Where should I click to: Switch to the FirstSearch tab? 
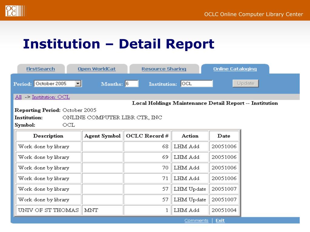click(x=41, y=69)
